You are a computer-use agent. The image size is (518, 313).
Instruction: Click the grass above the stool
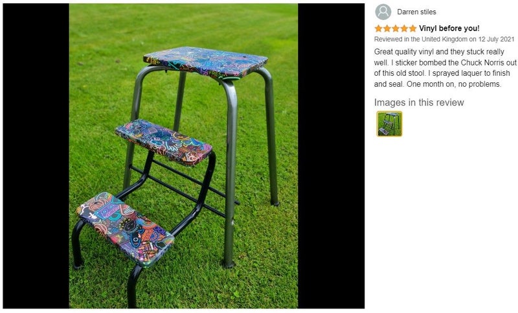pyautogui.click(x=183, y=25)
